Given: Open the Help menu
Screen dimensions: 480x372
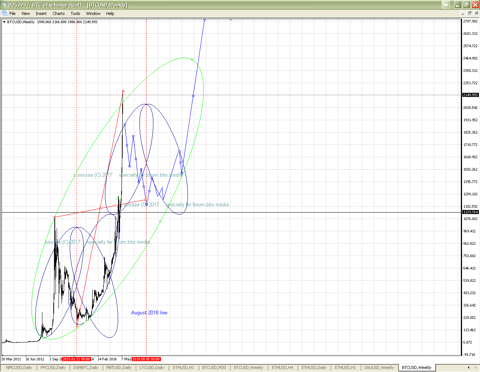Looking at the screenshot, I should 110,13.
